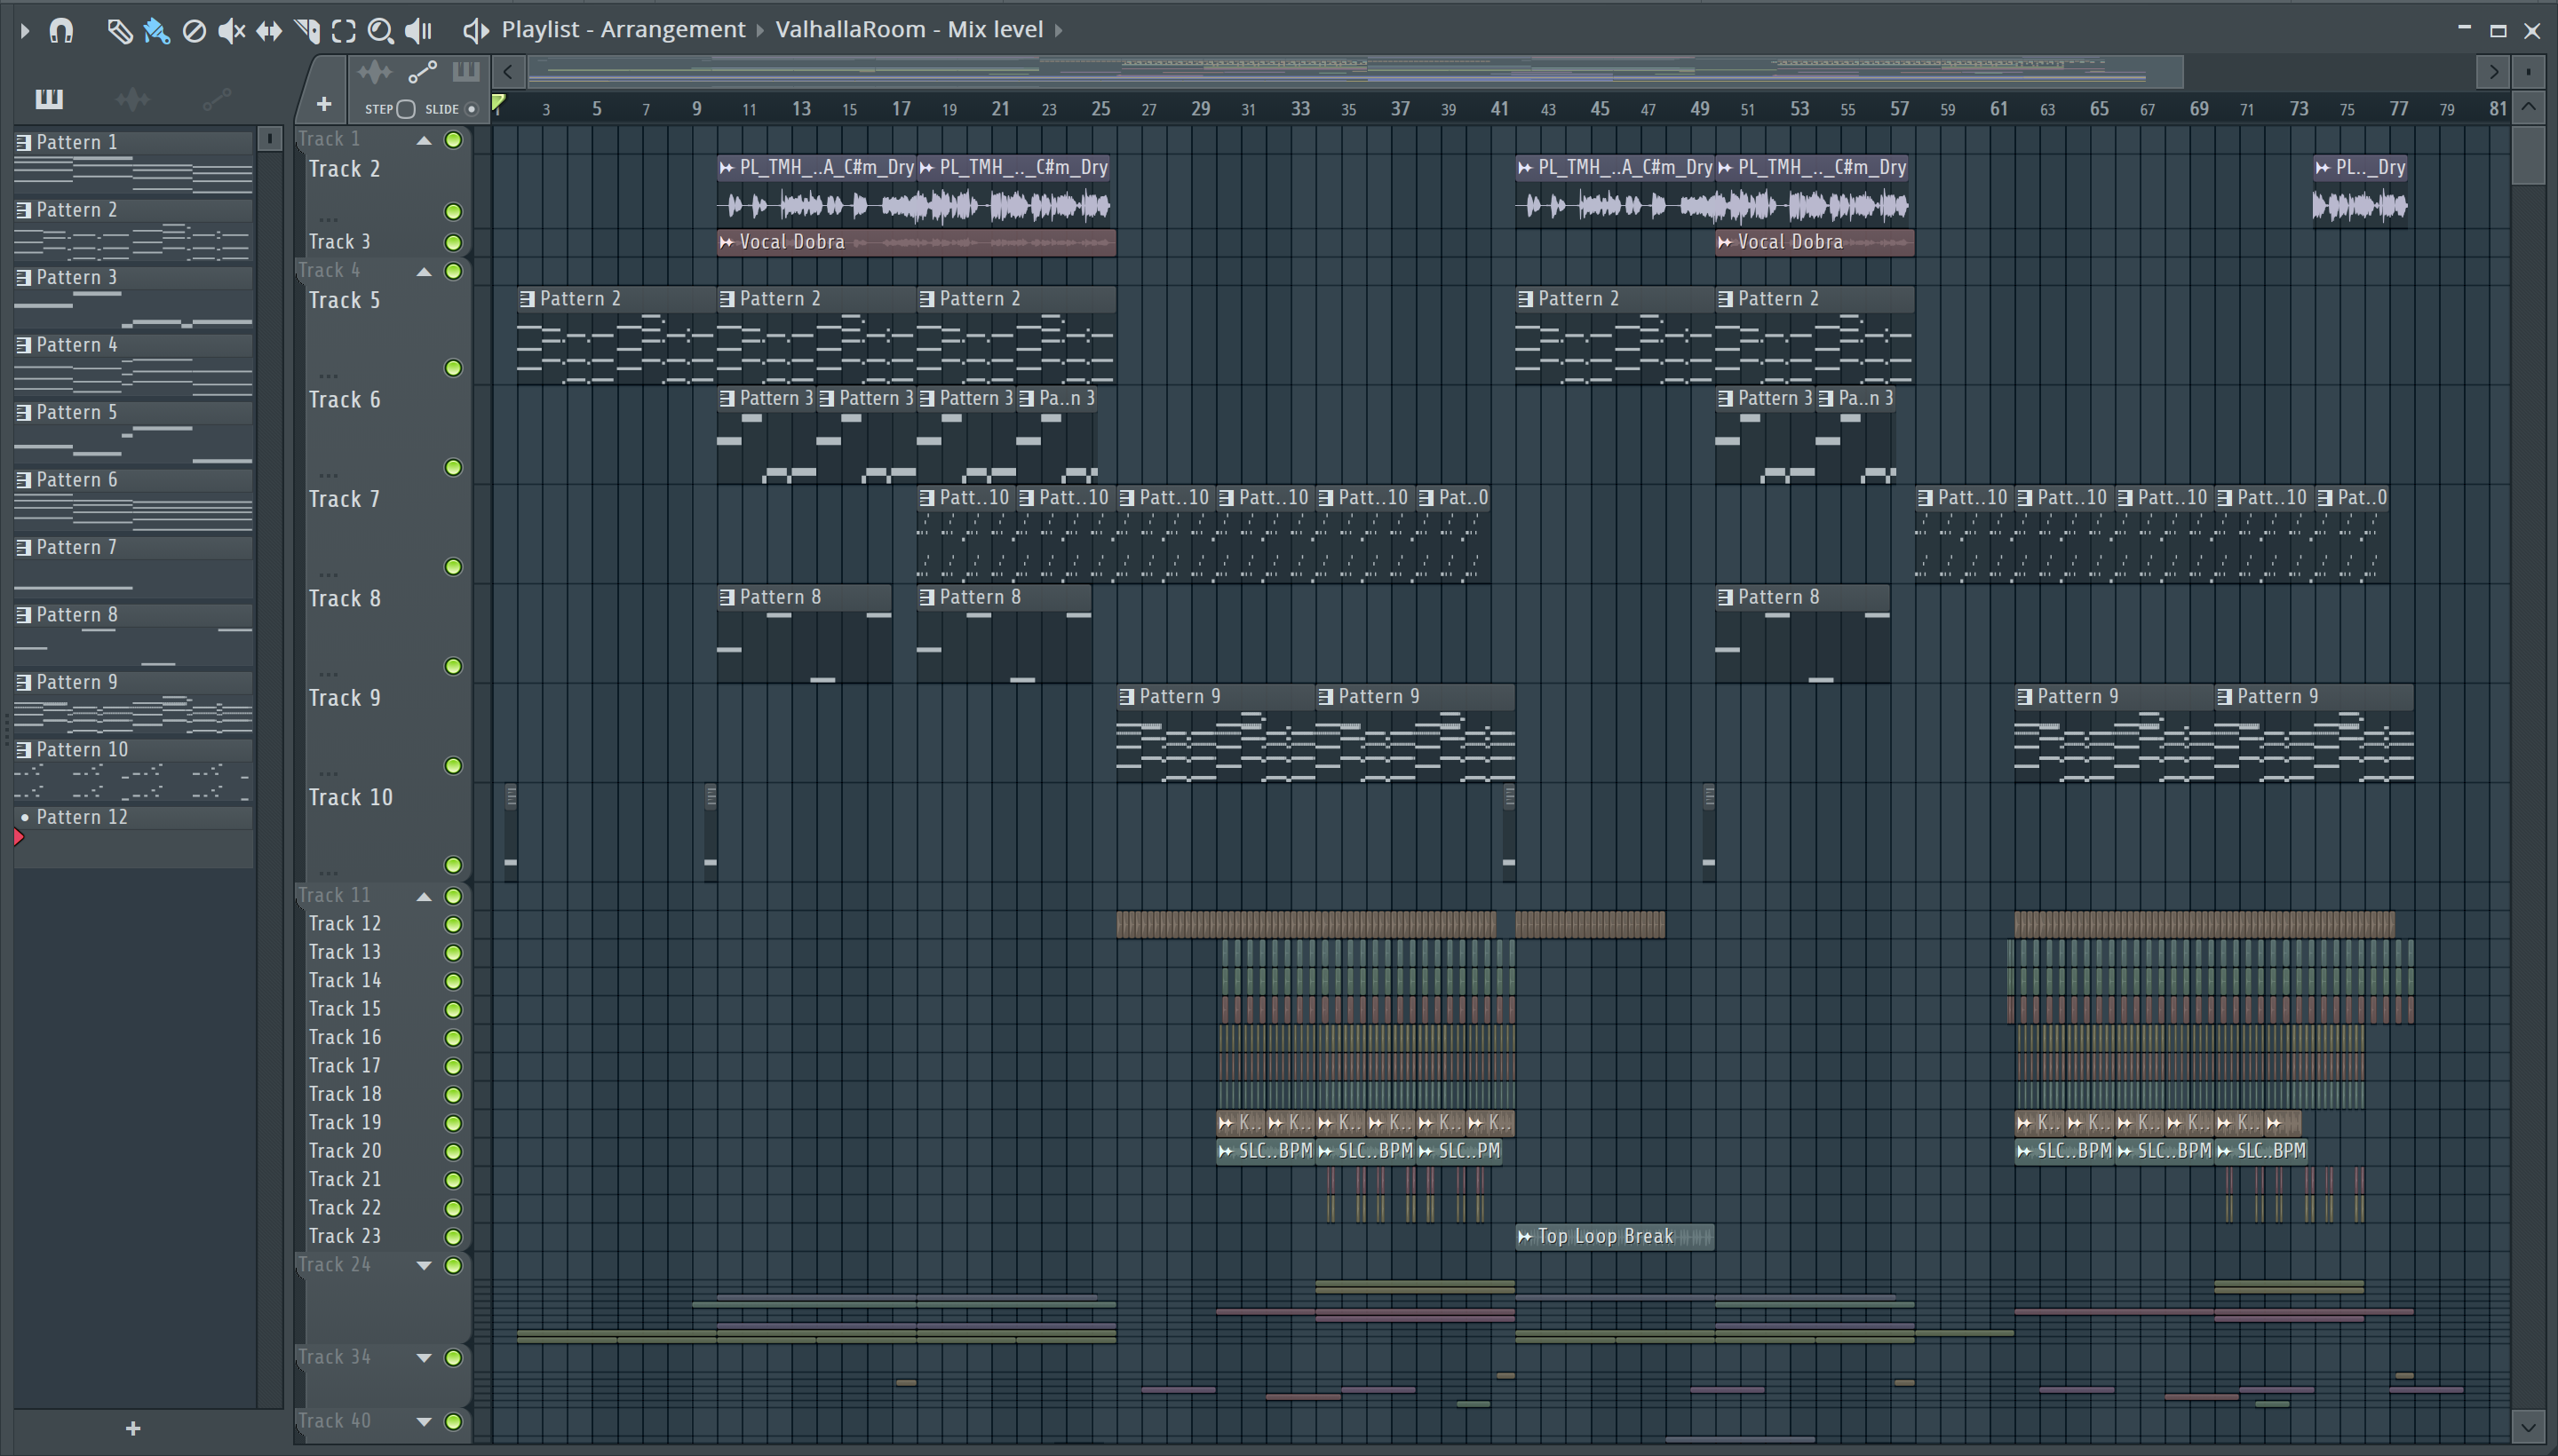Screen dimensions: 2558x1456
Task: Collapse the Track 11 group arrow
Action: tap(425, 896)
